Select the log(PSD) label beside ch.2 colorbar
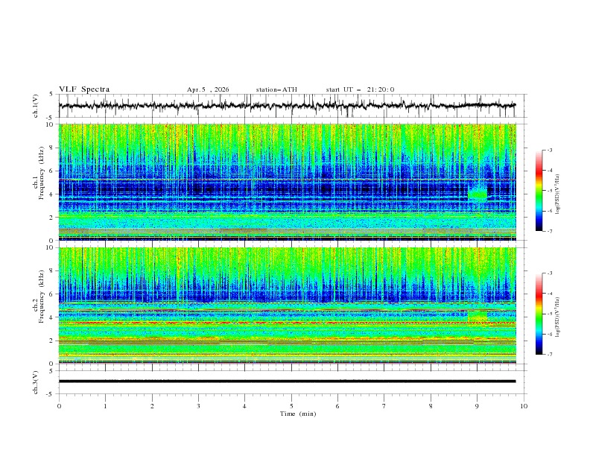The width and height of the screenshot is (590, 456). pyautogui.click(x=559, y=317)
